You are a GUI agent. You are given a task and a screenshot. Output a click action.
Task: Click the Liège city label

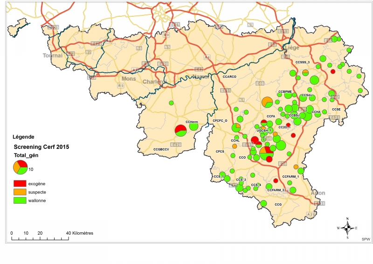(291, 48)
